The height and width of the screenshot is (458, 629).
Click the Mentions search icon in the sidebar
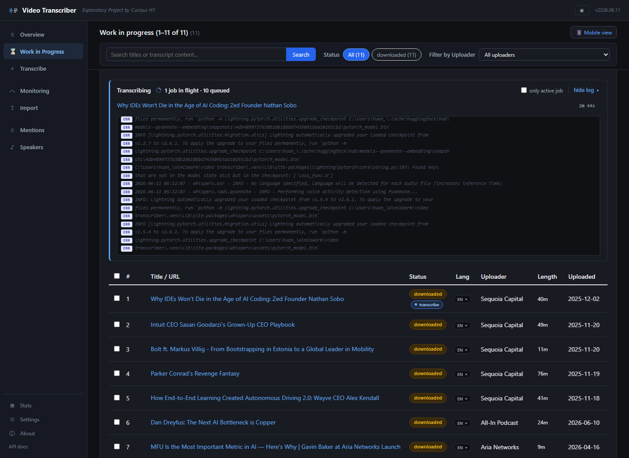click(12, 130)
